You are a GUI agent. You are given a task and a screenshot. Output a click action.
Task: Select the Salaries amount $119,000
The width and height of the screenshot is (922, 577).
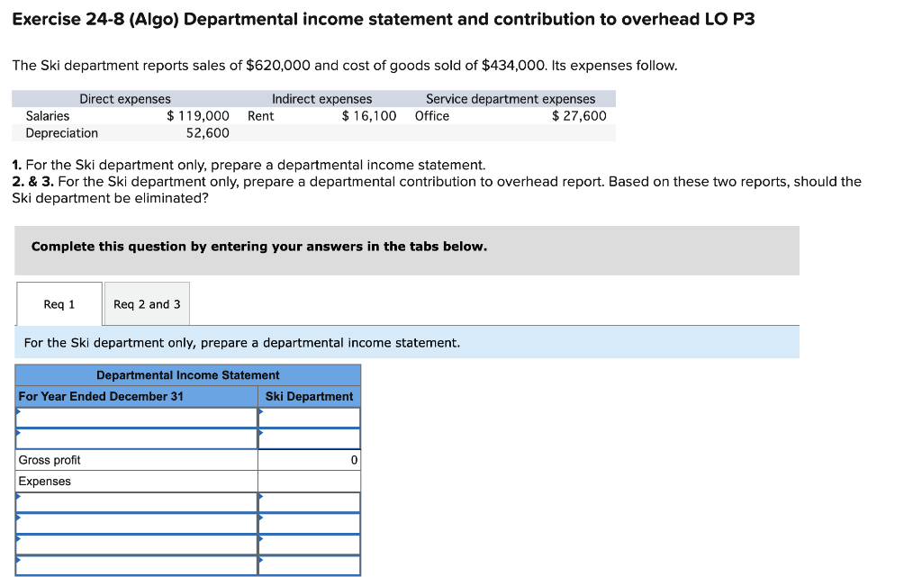click(x=198, y=116)
